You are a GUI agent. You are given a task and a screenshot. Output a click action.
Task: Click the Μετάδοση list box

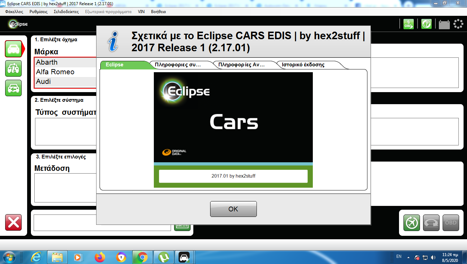pos(65,188)
